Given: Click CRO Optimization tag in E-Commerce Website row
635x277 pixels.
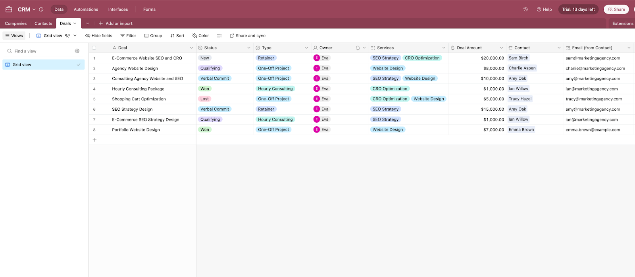Looking at the screenshot, I should (422, 58).
